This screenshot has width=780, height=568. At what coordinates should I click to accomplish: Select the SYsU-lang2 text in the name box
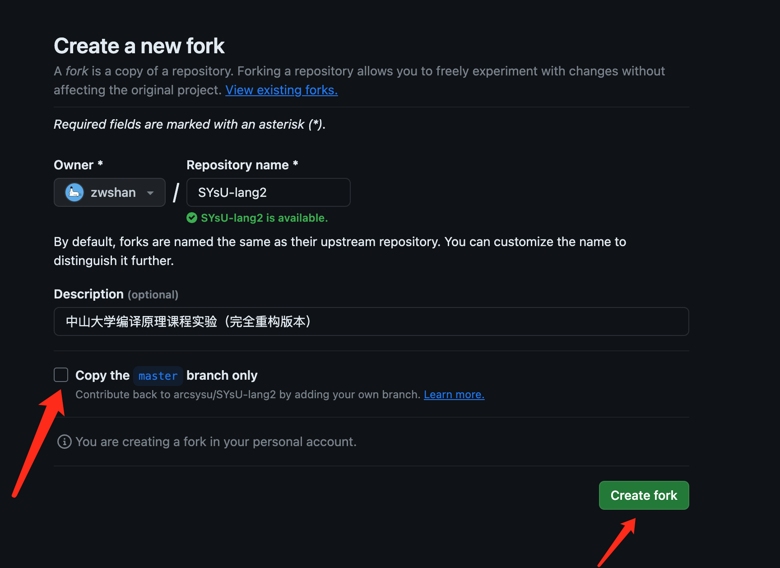[x=231, y=192]
